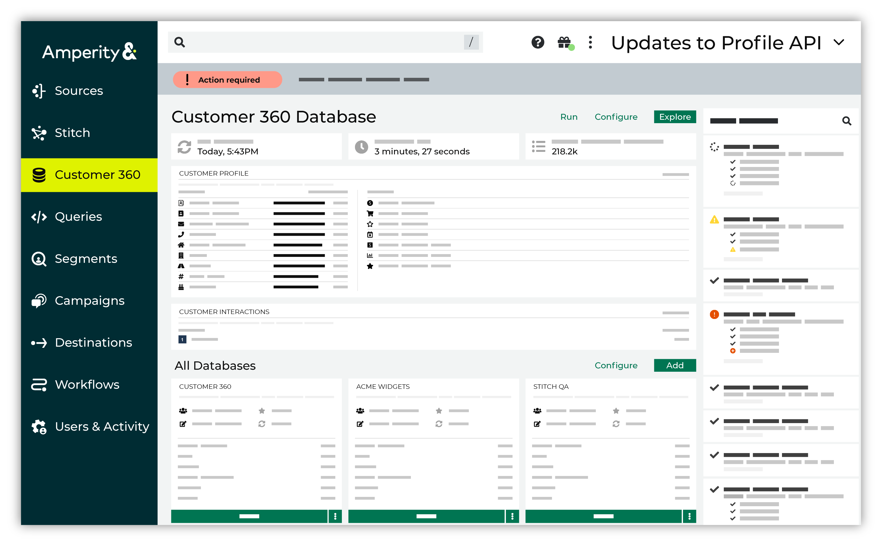Click the phone icon in profile list

pyautogui.click(x=181, y=234)
